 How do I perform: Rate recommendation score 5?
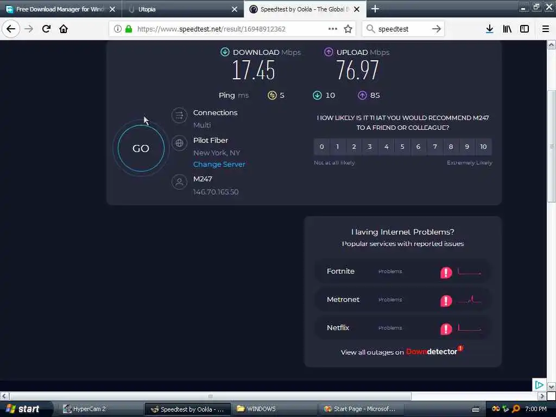402,147
